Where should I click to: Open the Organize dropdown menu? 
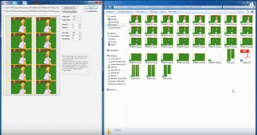tap(110, 12)
